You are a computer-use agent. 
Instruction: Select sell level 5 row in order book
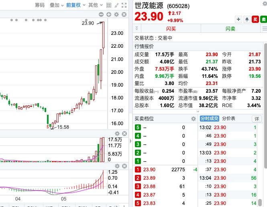165,128
